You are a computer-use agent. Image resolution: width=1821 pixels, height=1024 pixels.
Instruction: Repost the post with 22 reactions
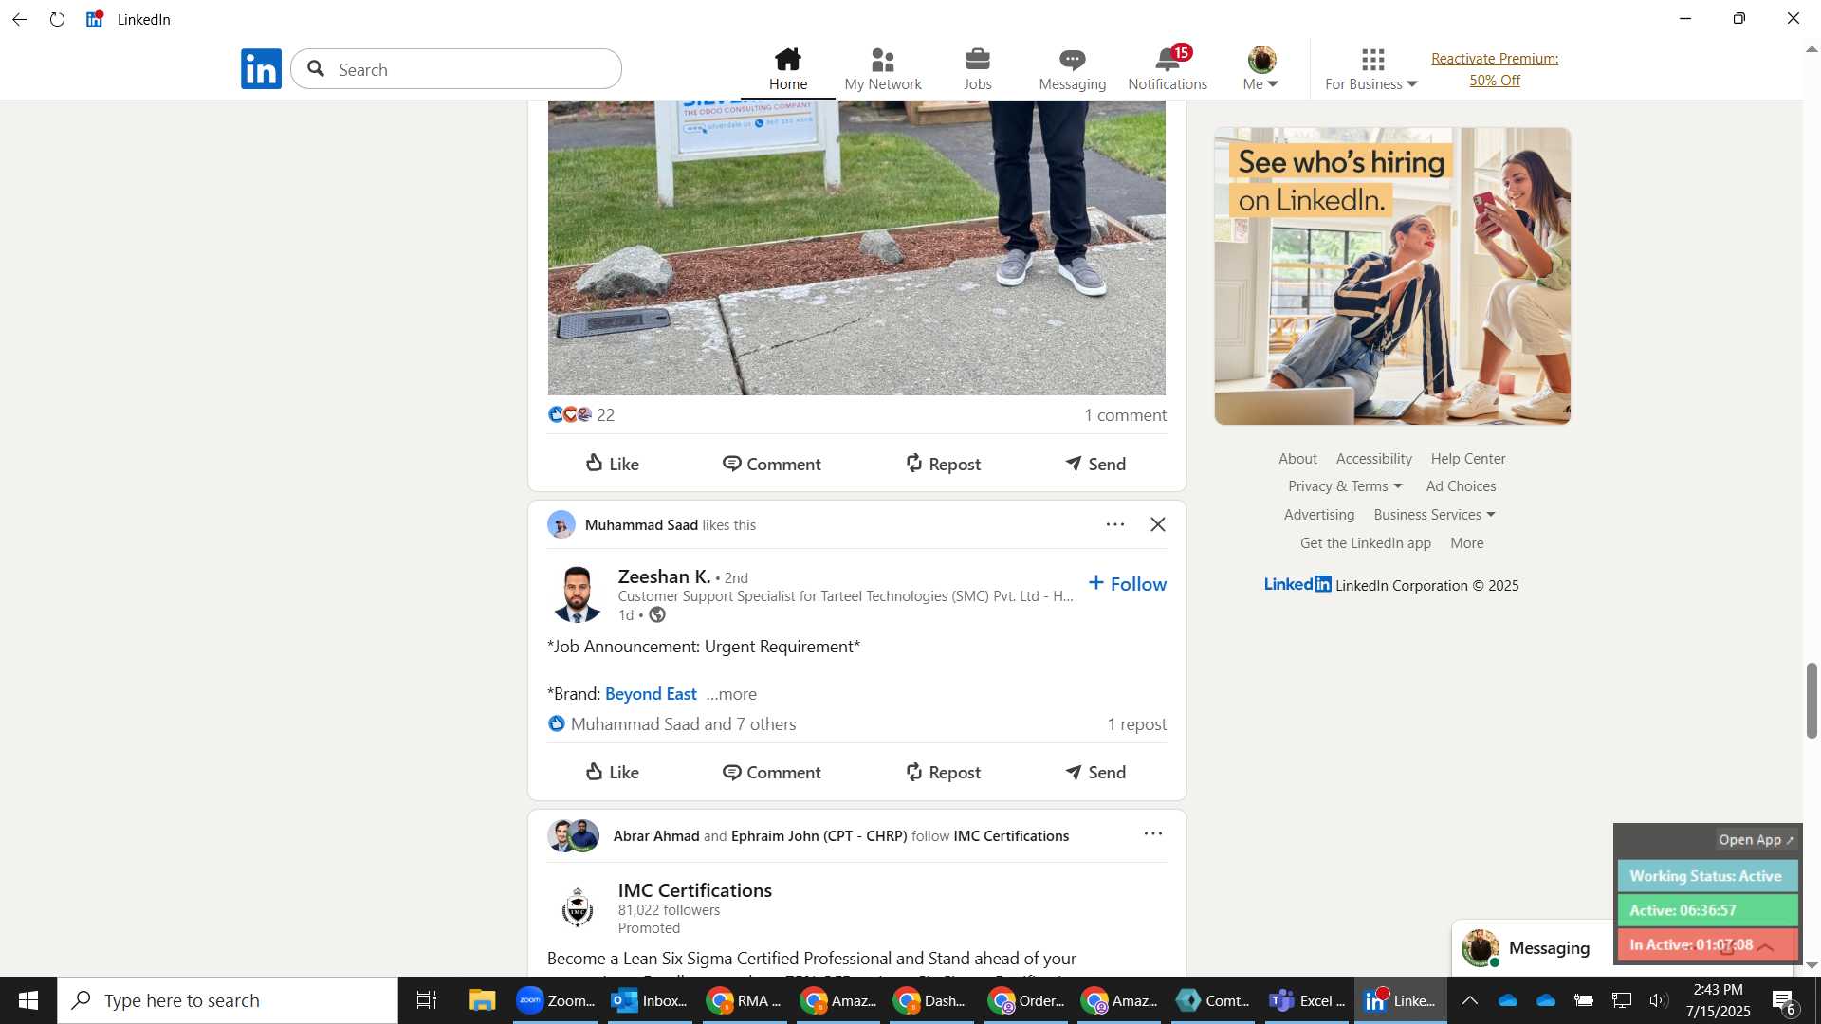[x=943, y=464]
